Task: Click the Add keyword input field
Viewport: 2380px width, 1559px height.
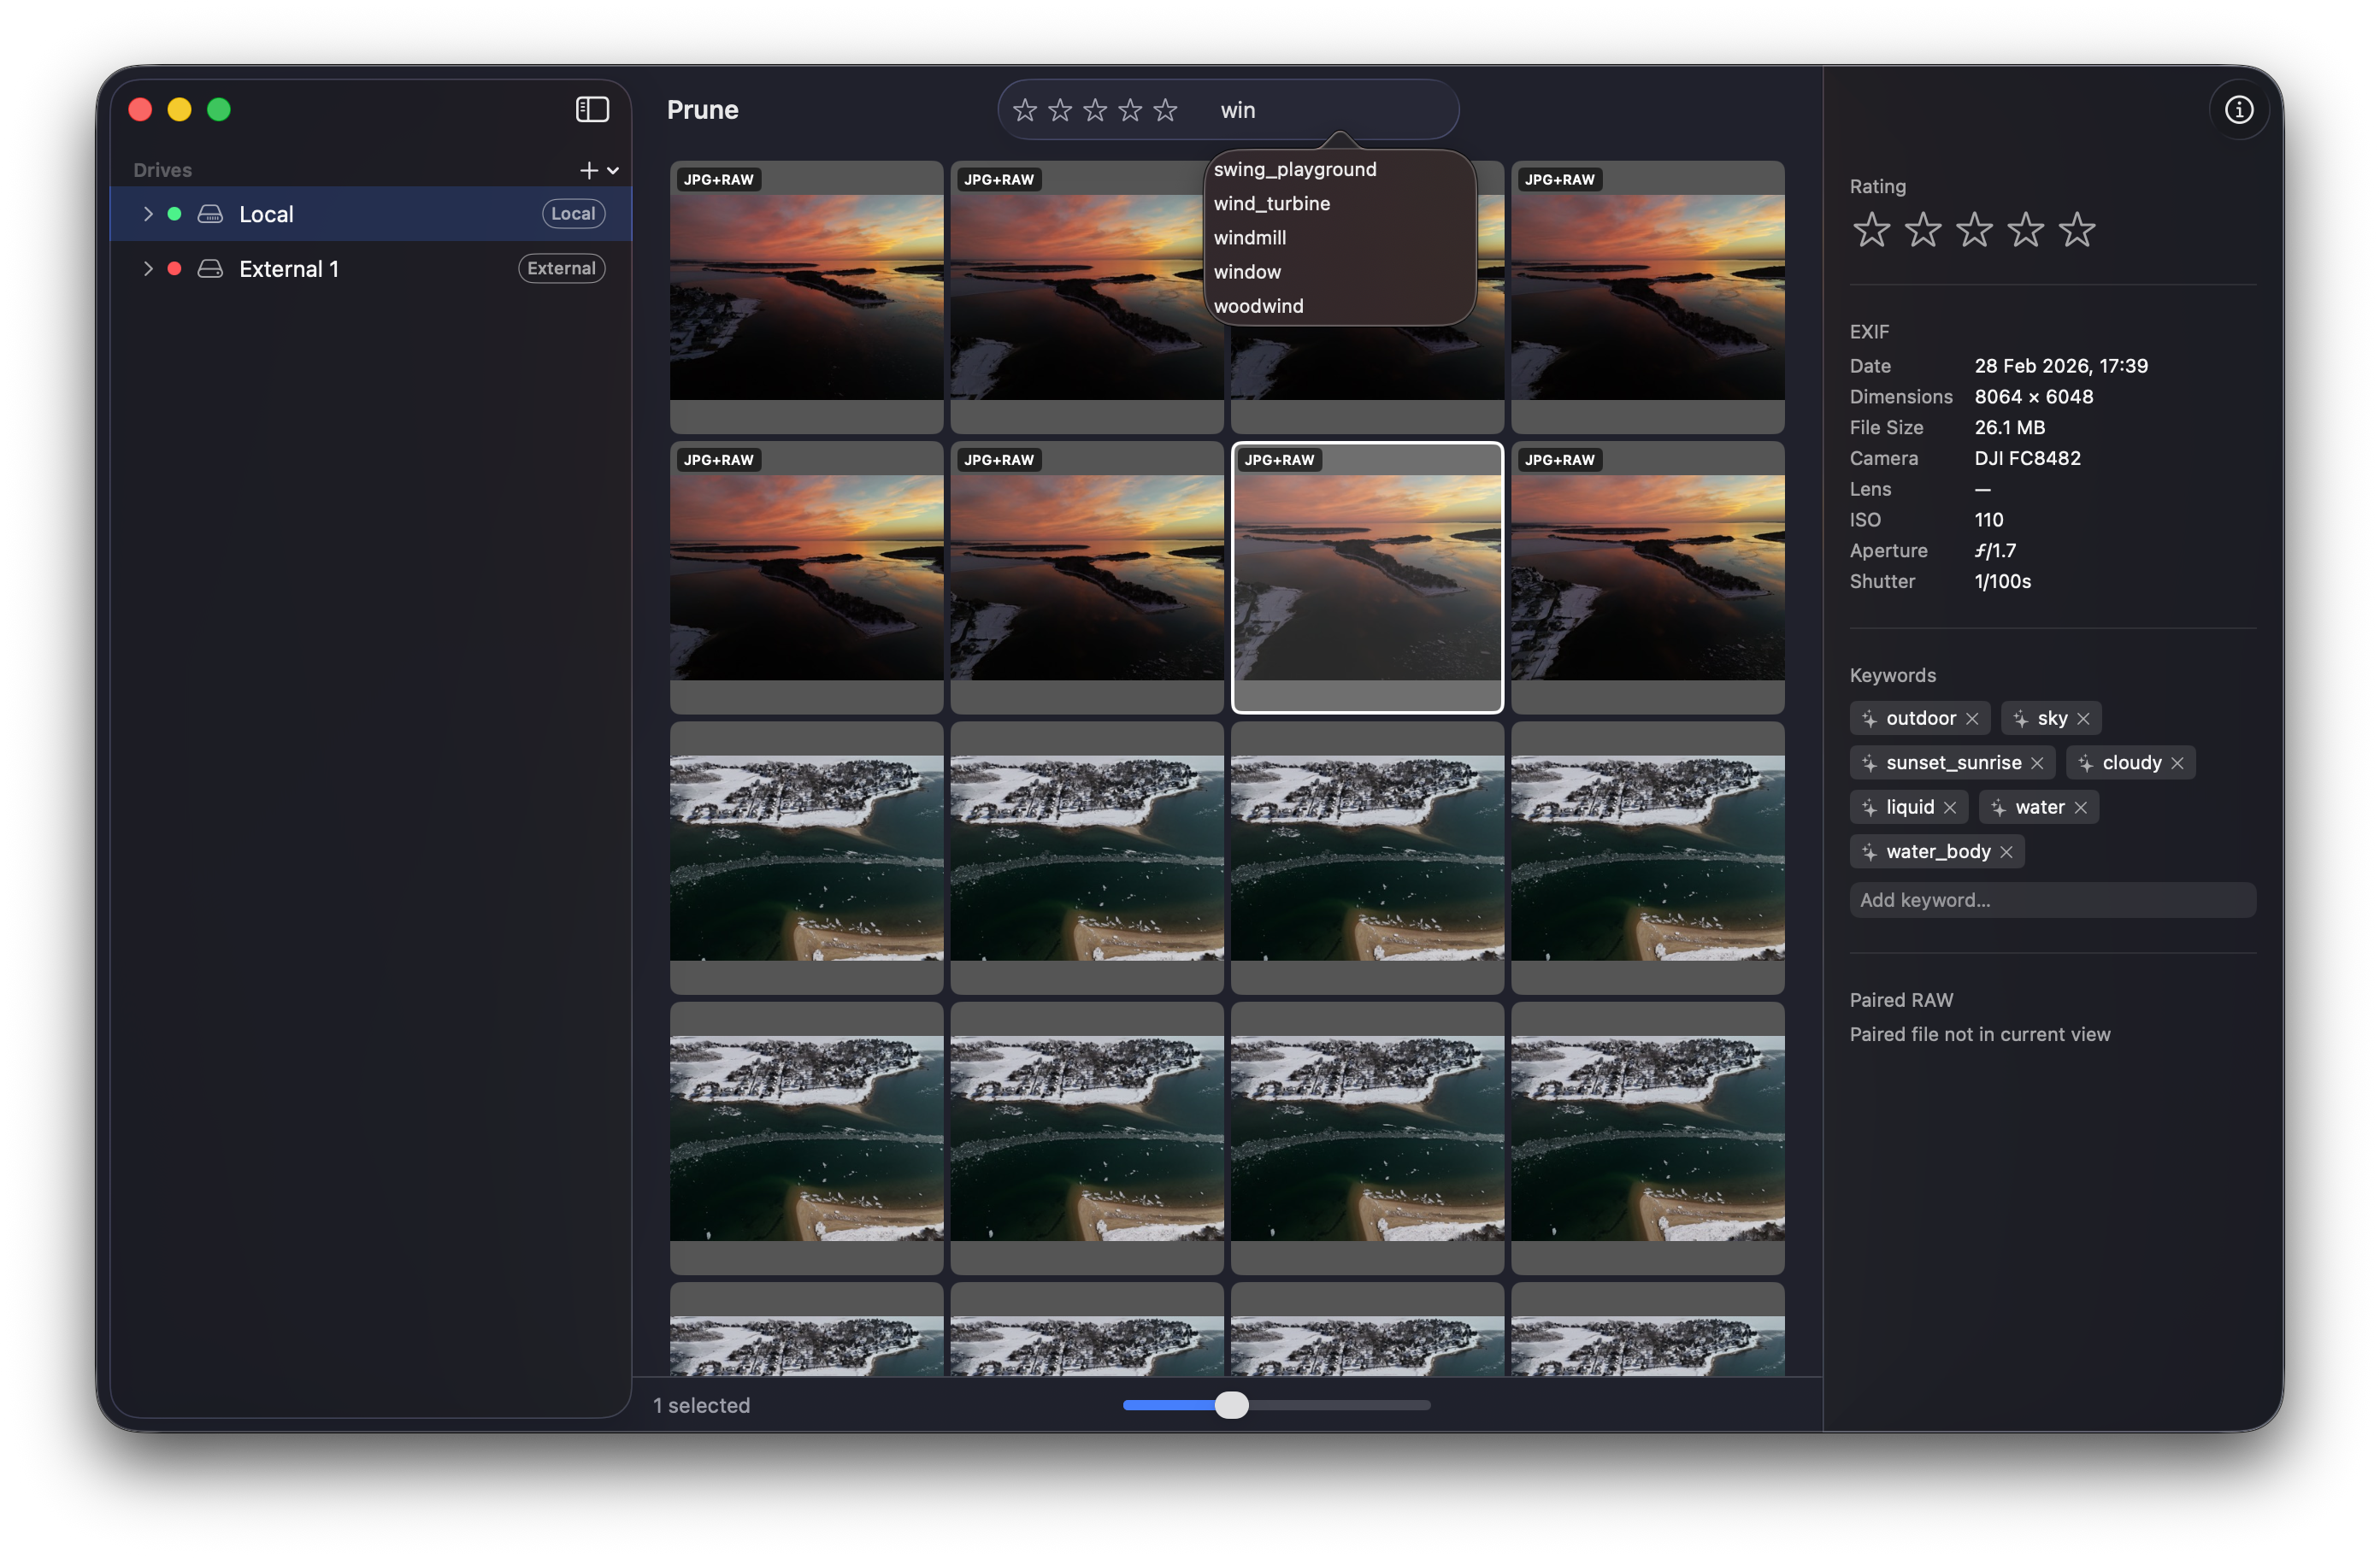Action: pyautogui.click(x=2051, y=900)
